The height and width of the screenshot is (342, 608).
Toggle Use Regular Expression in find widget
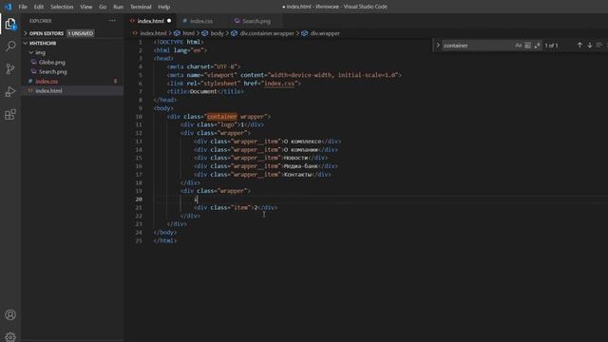point(537,46)
